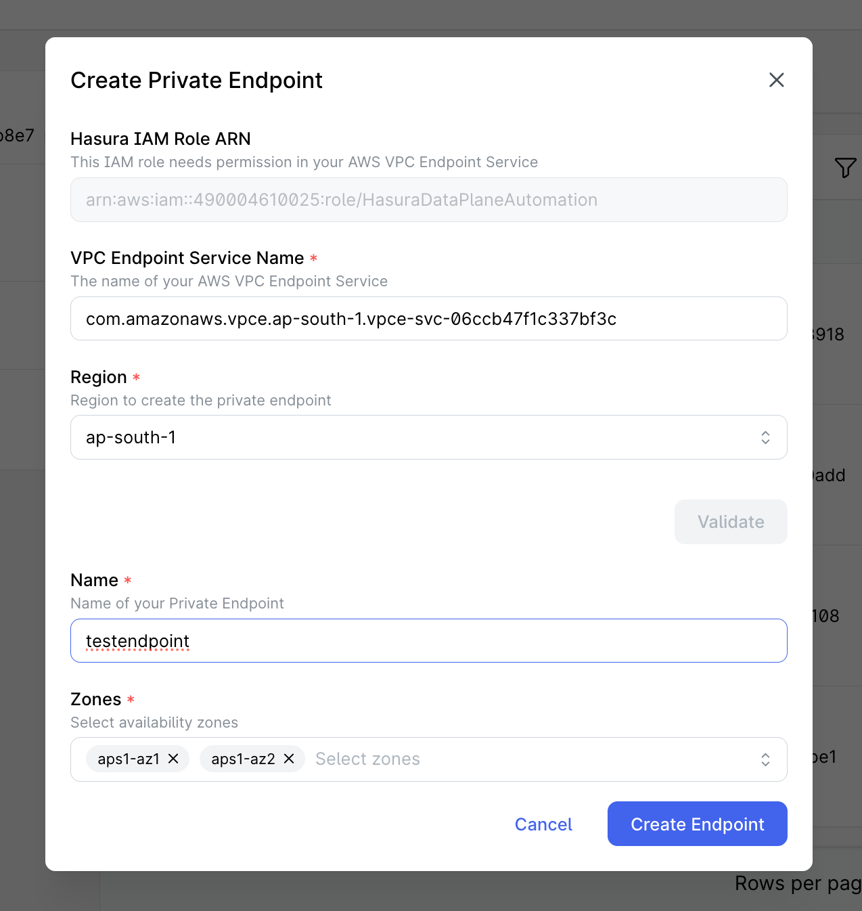Click the Validate button
This screenshot has height=911, width=862.
731,521
